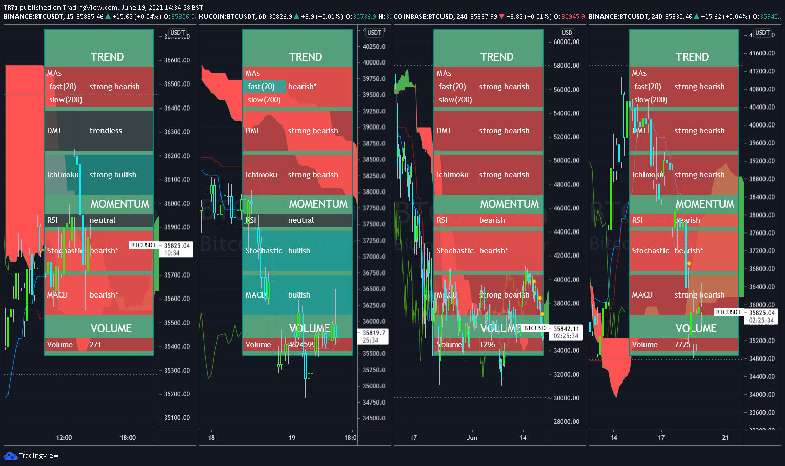Click BTCUSDT 35825.04 price tag with 02:25:34 countdown
Viewport: 785px width, 466px height.
pyautogui.click(x=746, y=316)
